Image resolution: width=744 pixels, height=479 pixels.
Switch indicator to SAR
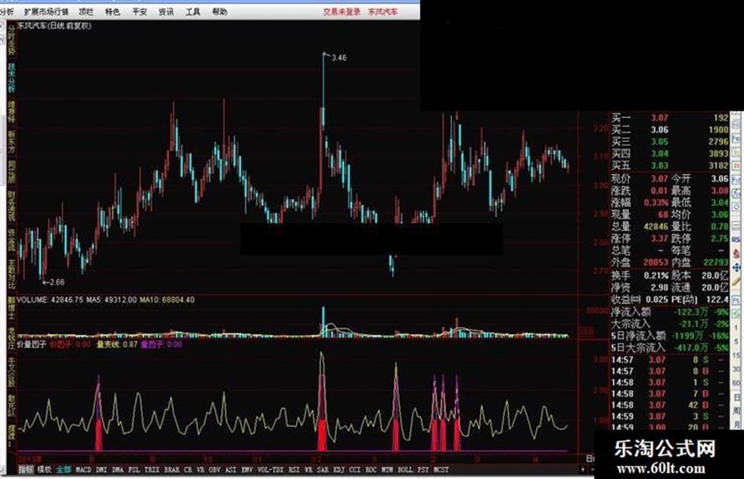(x=323, y=470)
